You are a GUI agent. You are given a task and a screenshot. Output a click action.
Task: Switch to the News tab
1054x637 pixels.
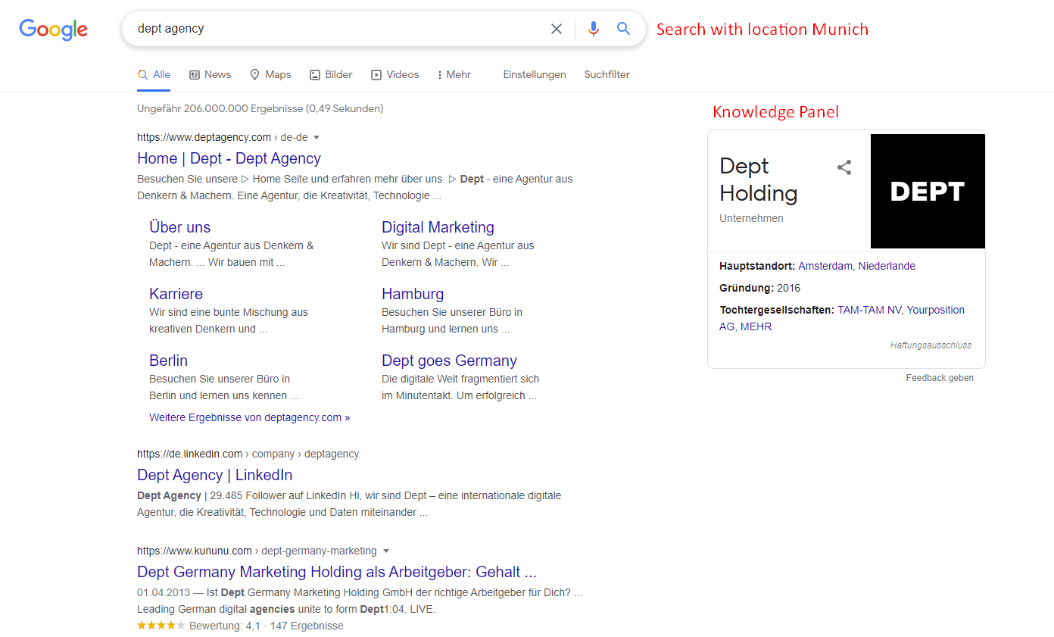click(x=210, y=74)
